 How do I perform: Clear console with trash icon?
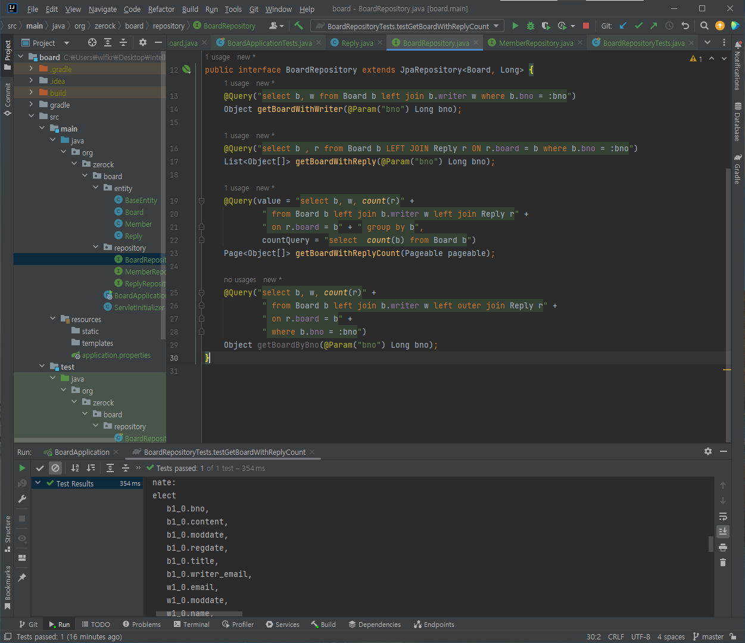(x=723, y=562)
